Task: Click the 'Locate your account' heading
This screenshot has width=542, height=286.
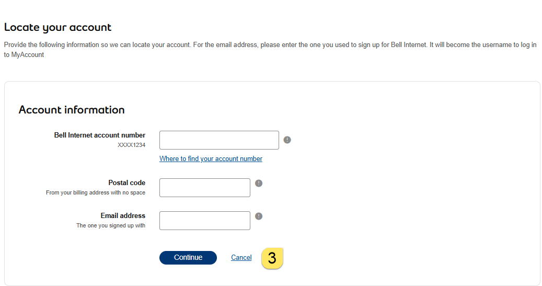Action: [x=57, y=27]
